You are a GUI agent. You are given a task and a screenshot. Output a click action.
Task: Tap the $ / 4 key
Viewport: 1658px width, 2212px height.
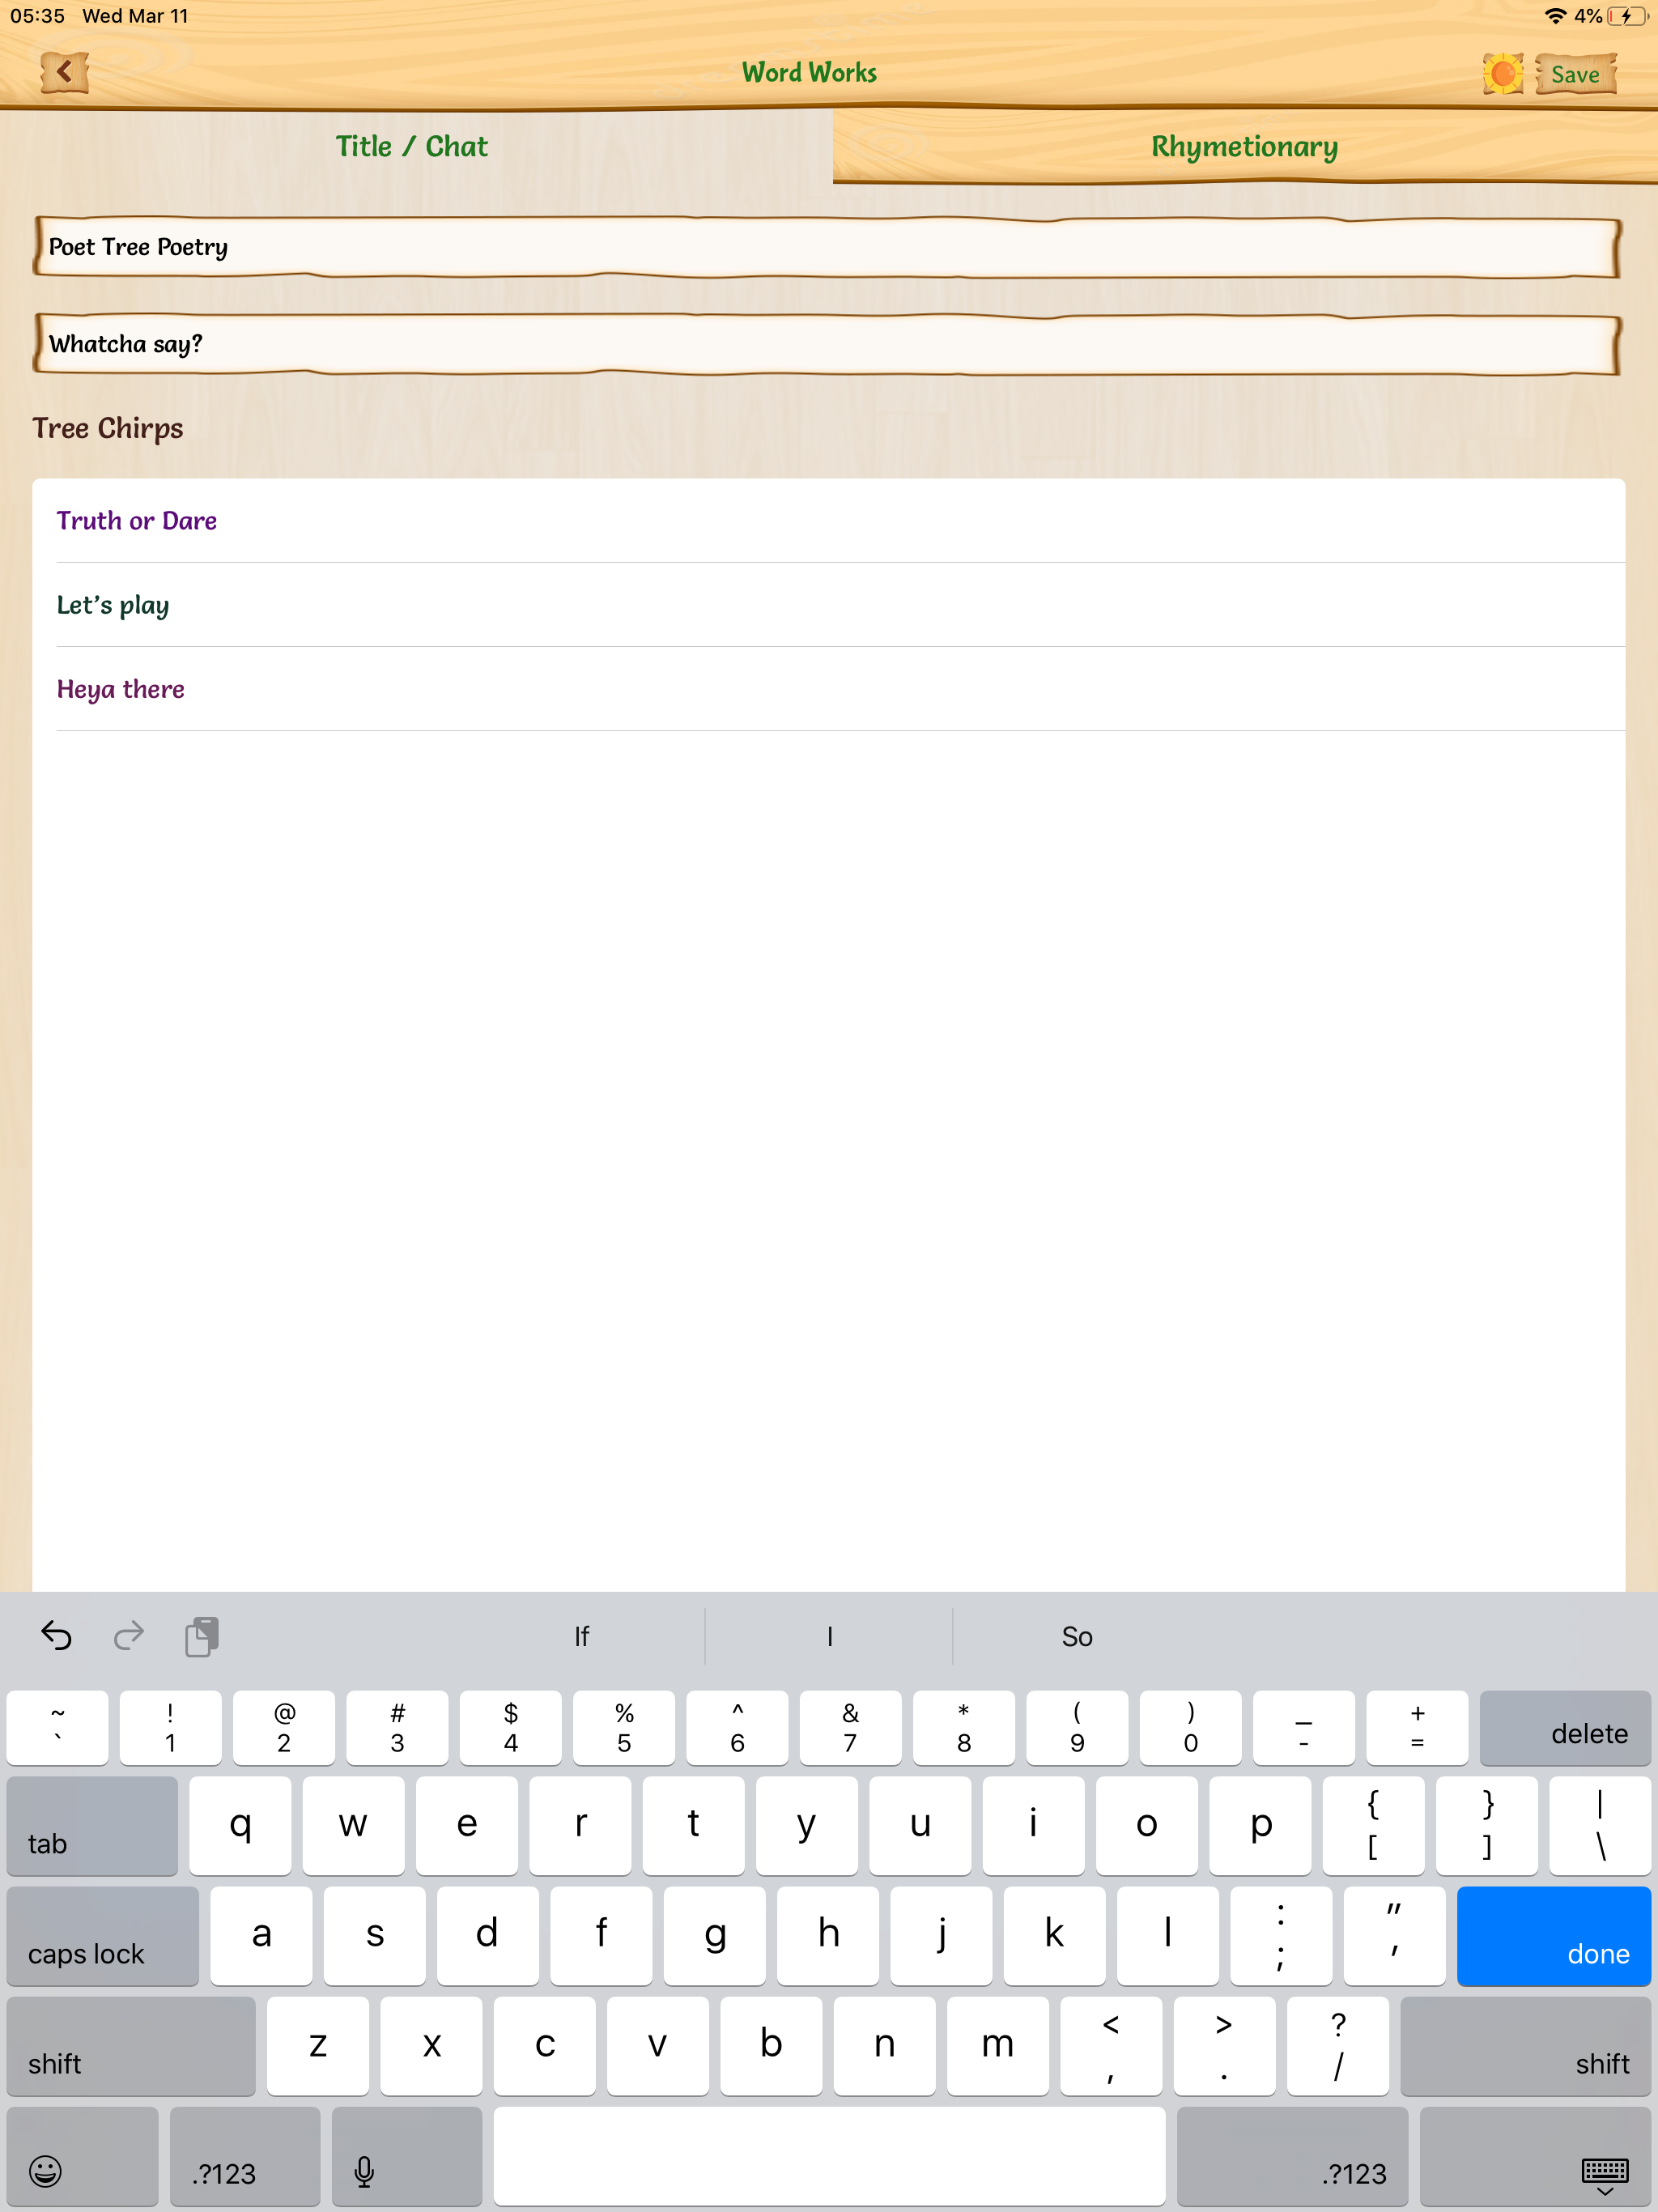(511, 1729)
